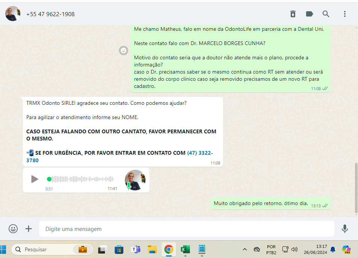Open the label tag icon in header
Image resolution: width=358 pixels, height=258 pixels.
click(x=309, y=14)
